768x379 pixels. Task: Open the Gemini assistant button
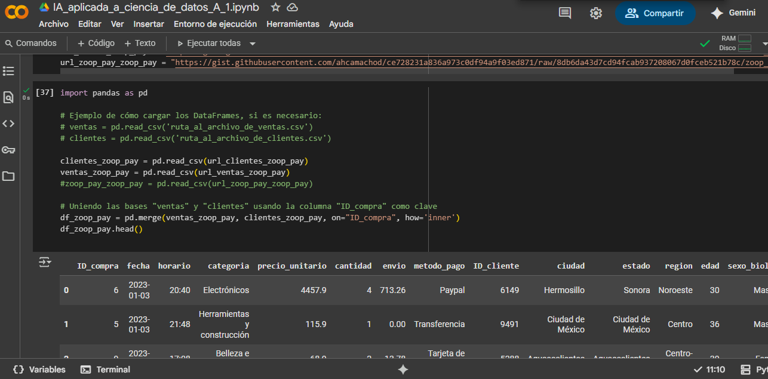pos(733,13)
